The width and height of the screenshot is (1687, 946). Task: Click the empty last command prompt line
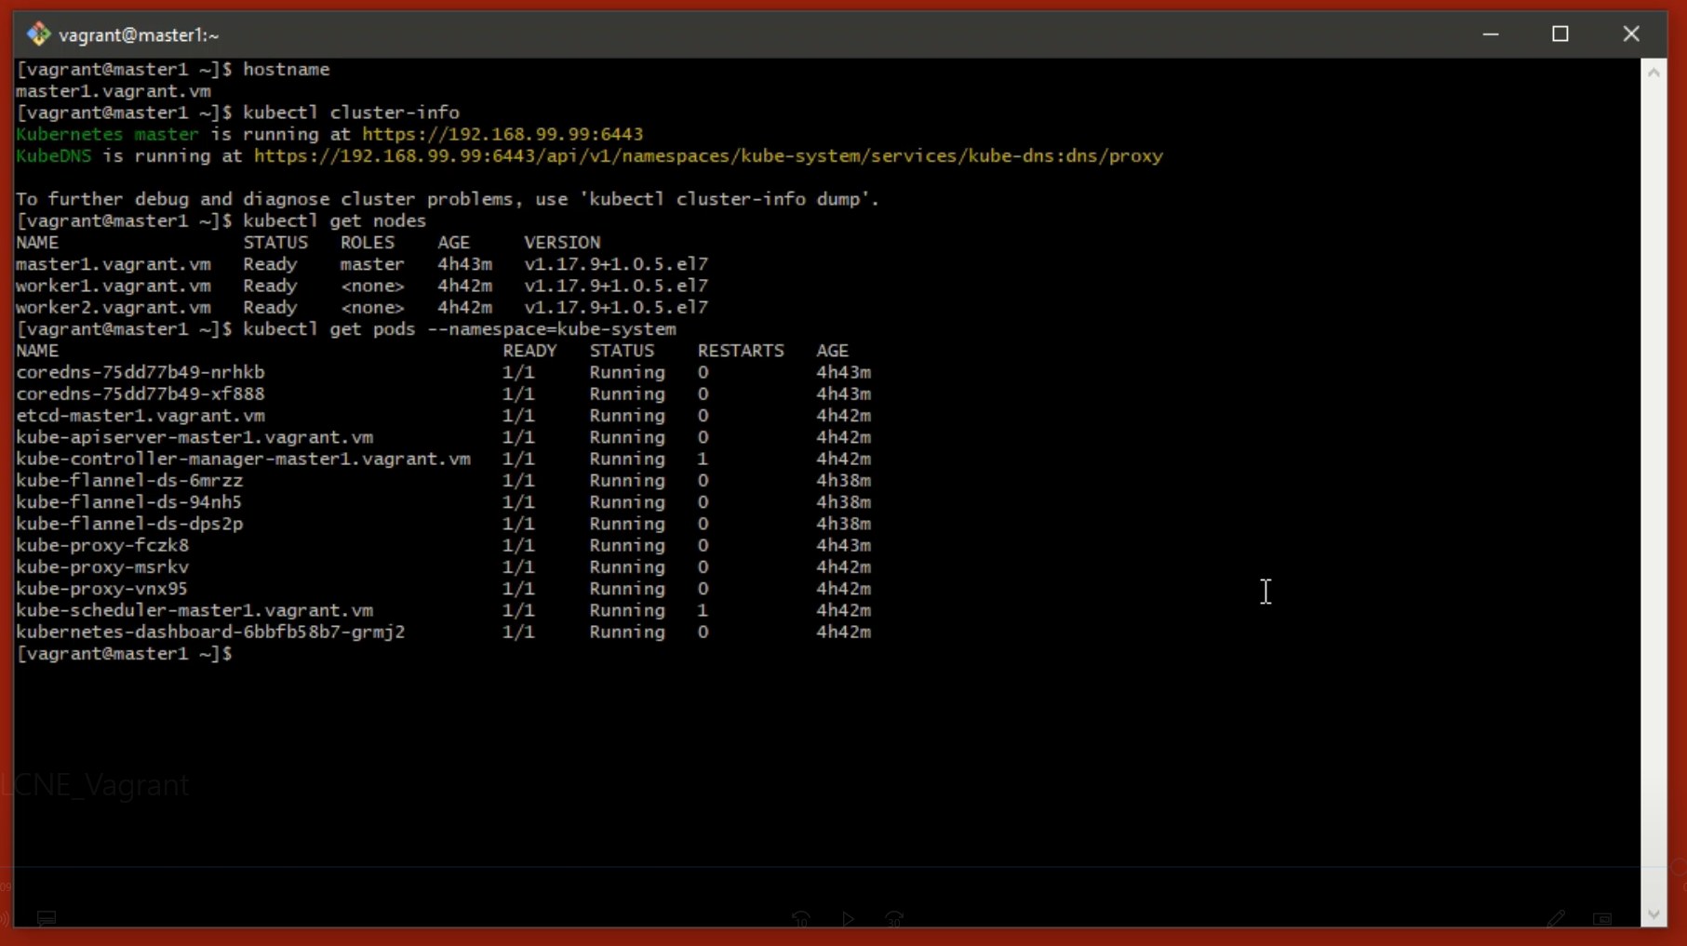[x=124, y=654]
